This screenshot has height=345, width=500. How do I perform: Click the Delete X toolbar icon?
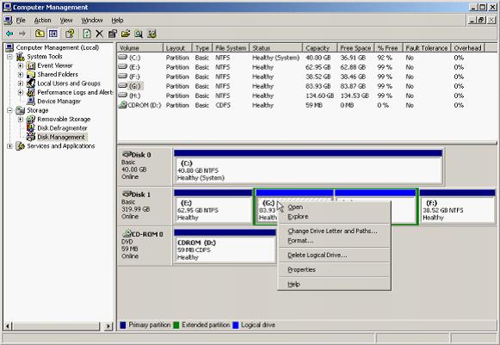tap(100, 34)
